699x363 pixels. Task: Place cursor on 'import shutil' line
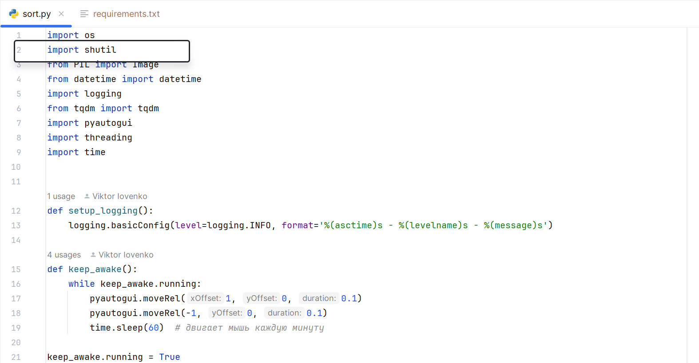point(82,50)
